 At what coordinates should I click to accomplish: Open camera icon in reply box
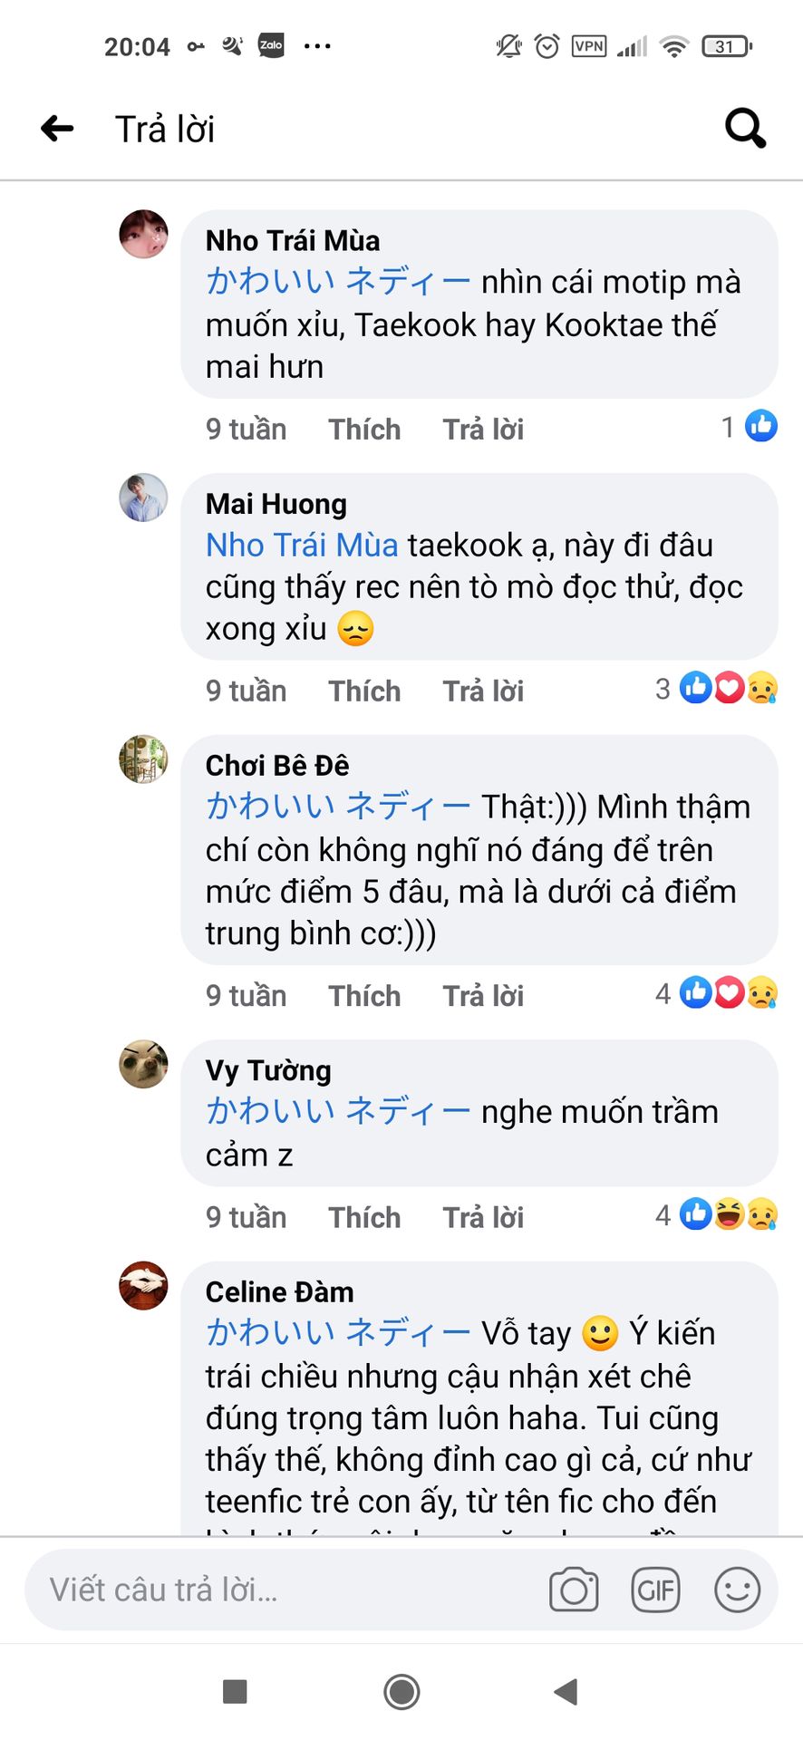574,1590
